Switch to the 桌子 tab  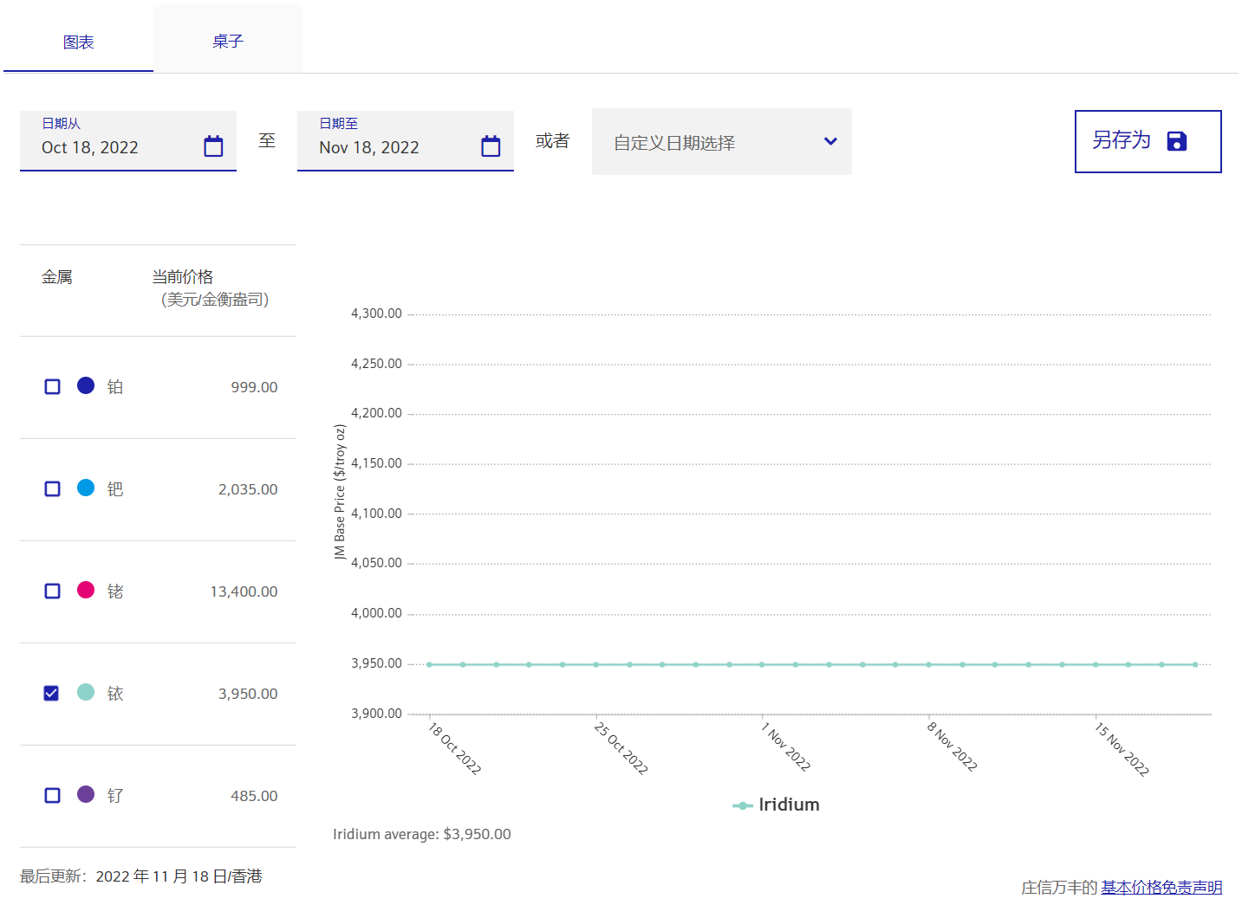click(x=228, y=40)
